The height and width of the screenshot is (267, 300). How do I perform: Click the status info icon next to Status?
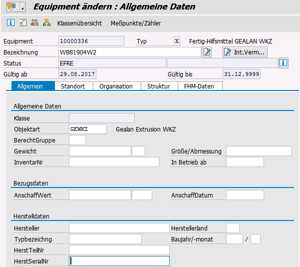284,62
